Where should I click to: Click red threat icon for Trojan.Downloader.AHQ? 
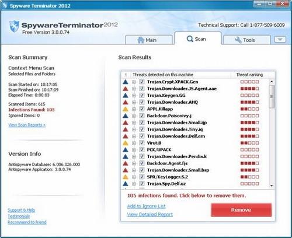click(126, 102)
